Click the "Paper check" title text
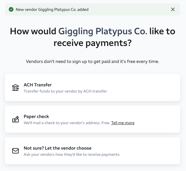 click(x=36, y=117)
